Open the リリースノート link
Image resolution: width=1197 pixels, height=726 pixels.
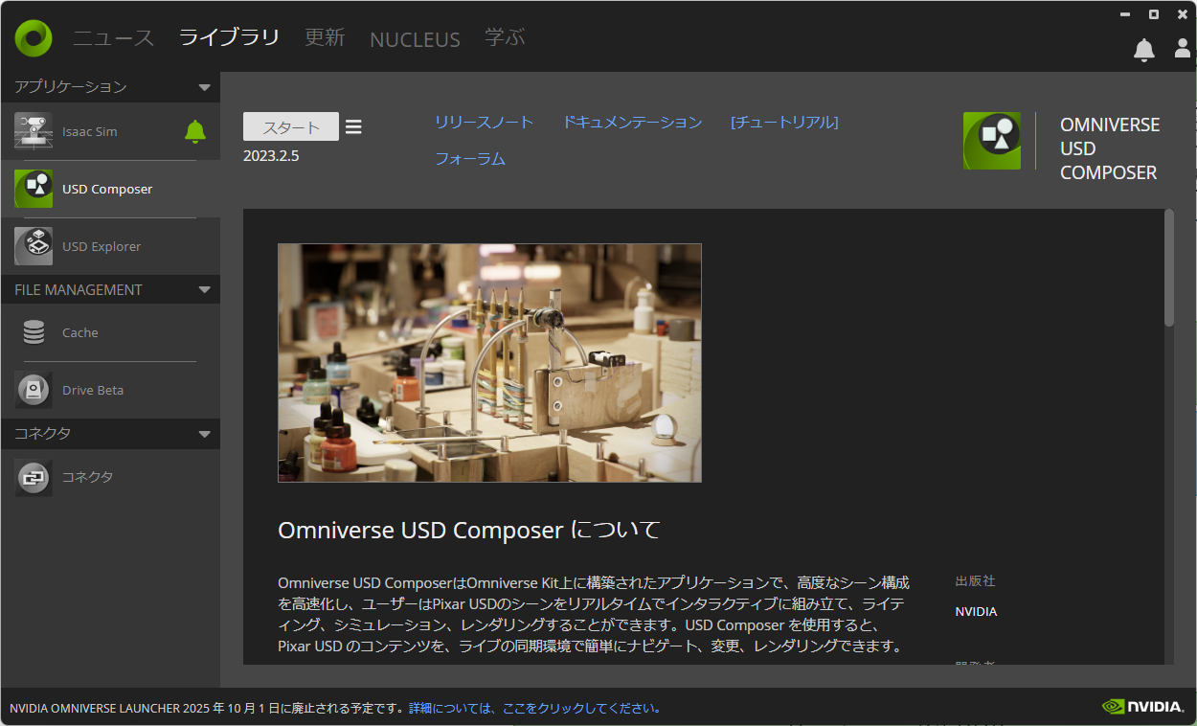coord(484,123)
